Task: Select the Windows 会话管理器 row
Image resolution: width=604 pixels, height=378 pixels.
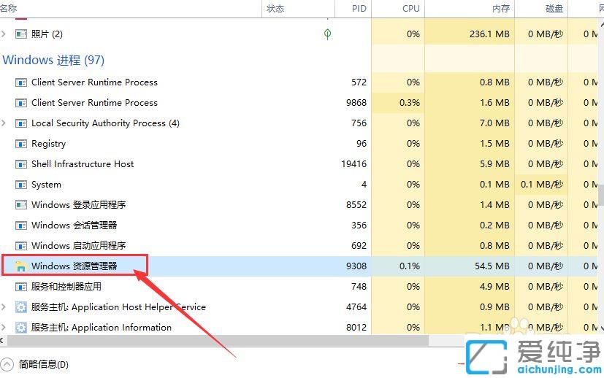Action: pyautogui.click(x=74, y=225)
